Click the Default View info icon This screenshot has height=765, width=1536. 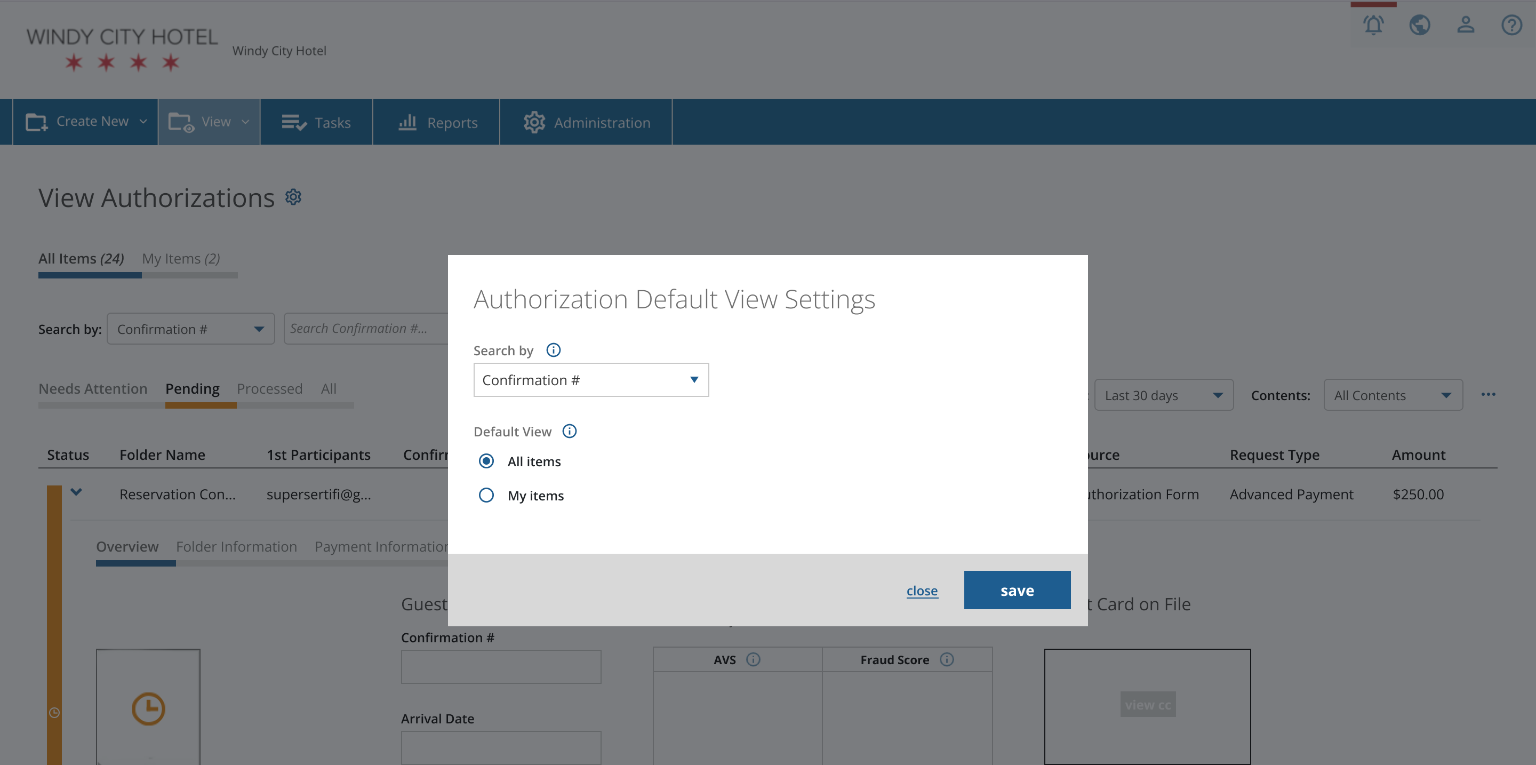(x=570, y=431)
